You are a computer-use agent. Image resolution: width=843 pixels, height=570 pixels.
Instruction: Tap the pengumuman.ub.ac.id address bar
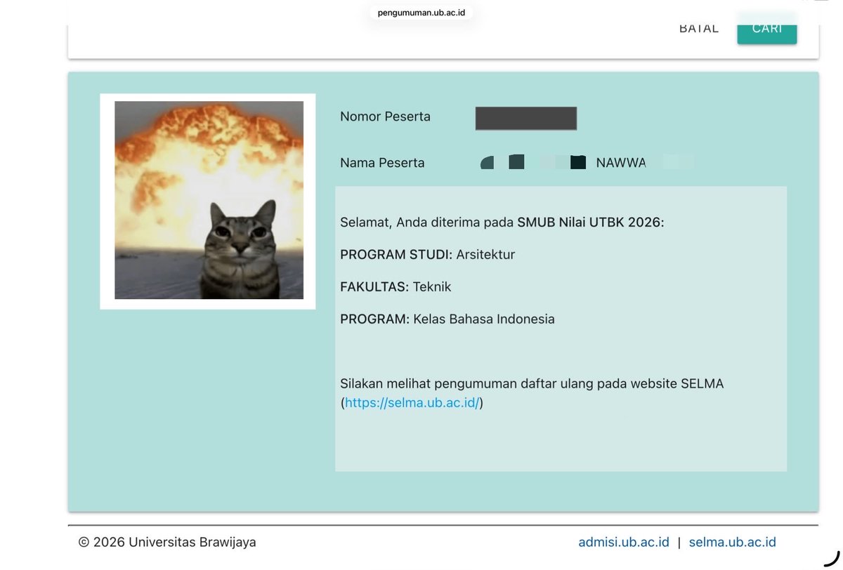(x=421, y=13)
